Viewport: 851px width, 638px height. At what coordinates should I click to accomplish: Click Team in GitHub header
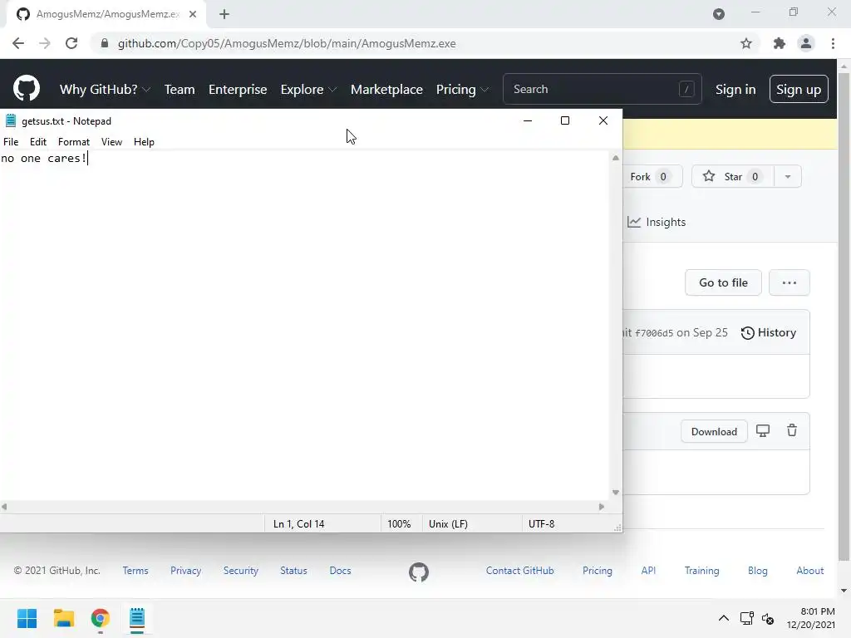tap(180, 89)
